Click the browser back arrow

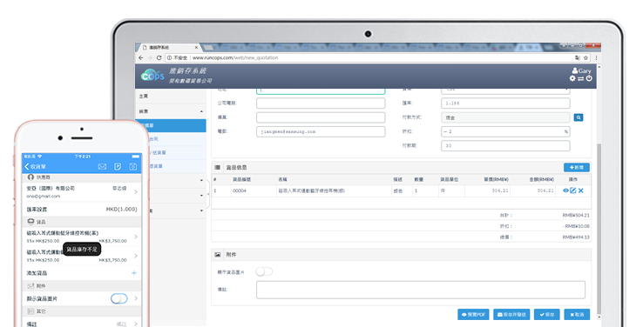click(140, 57)
